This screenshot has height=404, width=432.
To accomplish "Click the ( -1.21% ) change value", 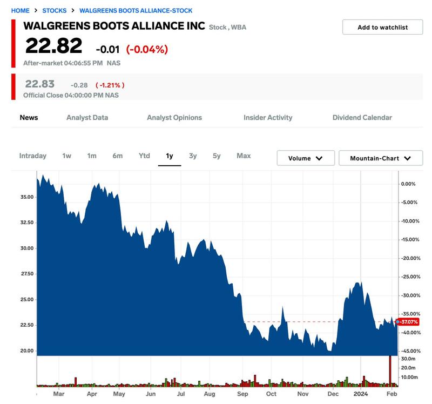I will point(110,85).
